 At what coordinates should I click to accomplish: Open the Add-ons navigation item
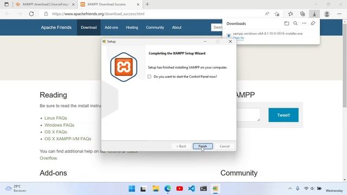(x=111, y=28)
